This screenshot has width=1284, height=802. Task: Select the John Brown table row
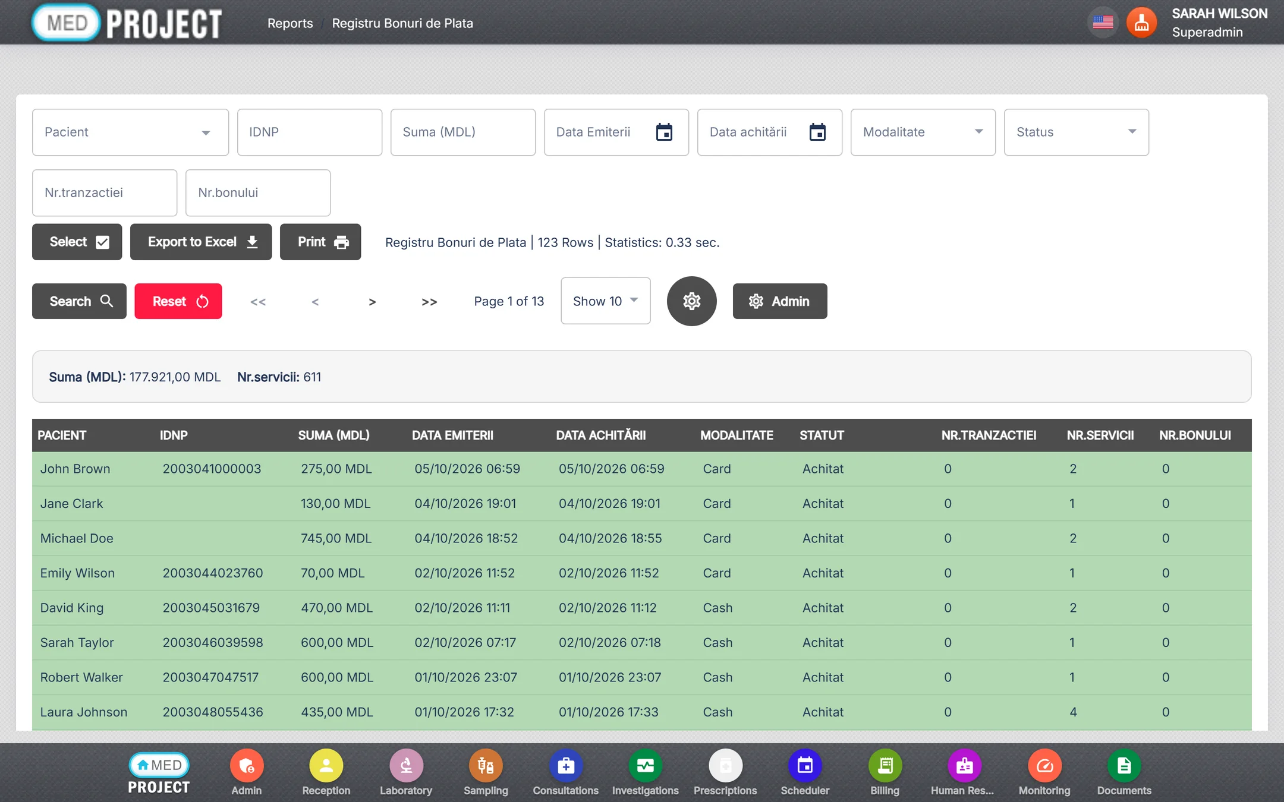pos(641,469)
